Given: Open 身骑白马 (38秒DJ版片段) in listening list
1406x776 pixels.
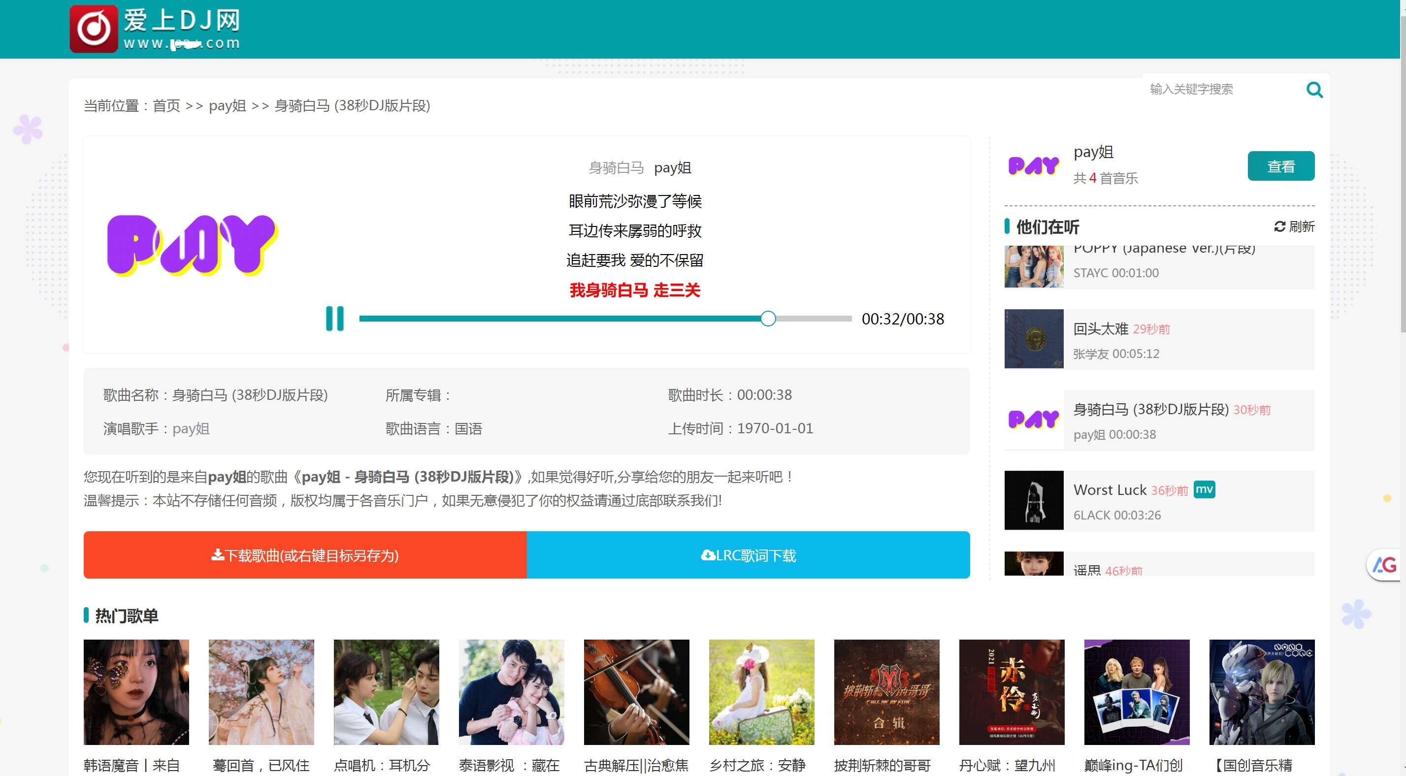Looking at the screenshot, I should point(1150,409).
